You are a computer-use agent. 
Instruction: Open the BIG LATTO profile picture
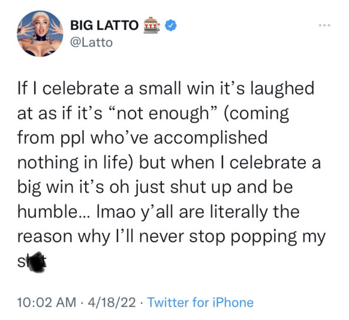(40, 34)
